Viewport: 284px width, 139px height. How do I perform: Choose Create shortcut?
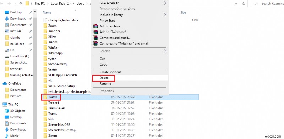click(x=130, y=72)
